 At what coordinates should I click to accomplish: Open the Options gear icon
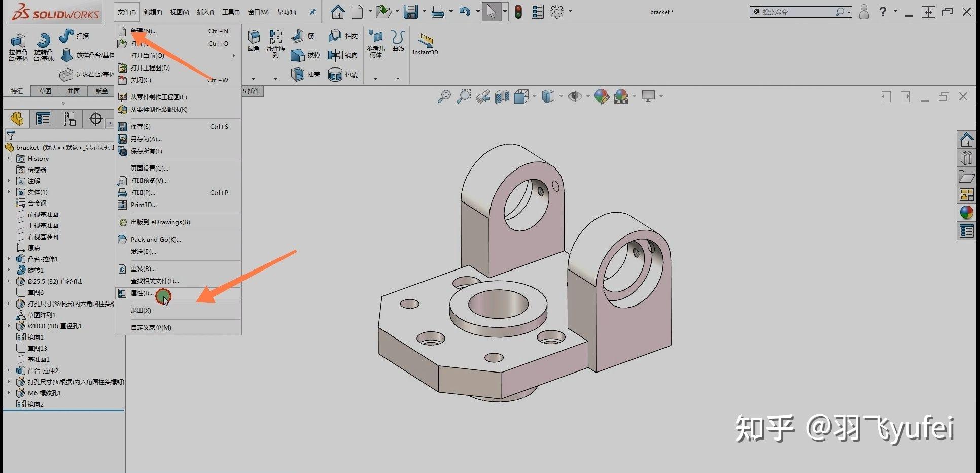[x=557, y=12]
